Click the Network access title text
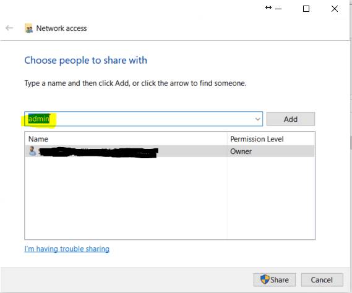Screen dimensions: 352x293 pyautogui.click(x=61, y=28)
